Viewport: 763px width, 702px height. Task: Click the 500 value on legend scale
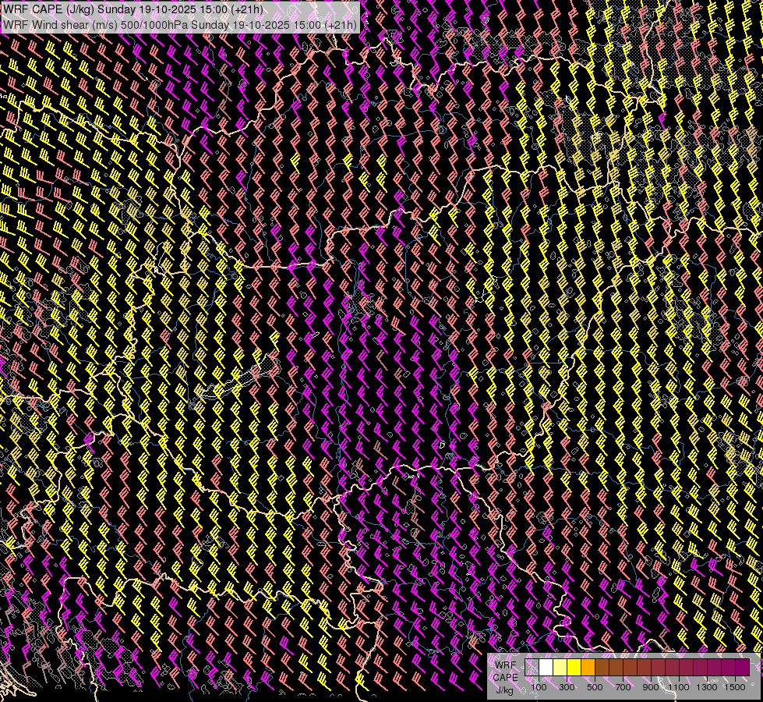(x=595, y=687)
